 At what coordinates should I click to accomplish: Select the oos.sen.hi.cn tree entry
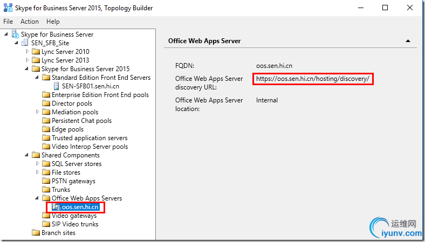pos(80,207)
